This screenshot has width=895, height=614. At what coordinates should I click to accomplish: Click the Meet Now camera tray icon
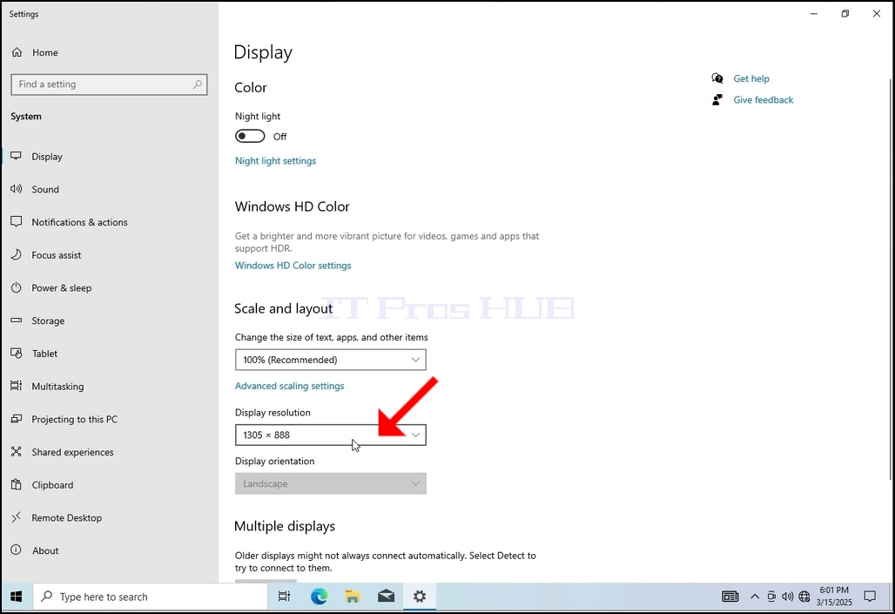point(771,597)
